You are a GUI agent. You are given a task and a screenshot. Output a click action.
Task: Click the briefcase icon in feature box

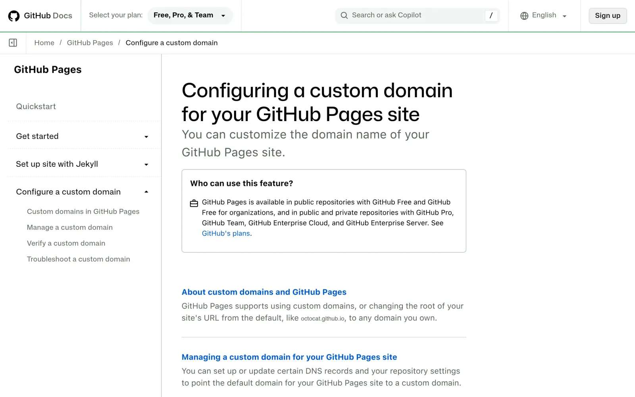(x=194, y=203)
